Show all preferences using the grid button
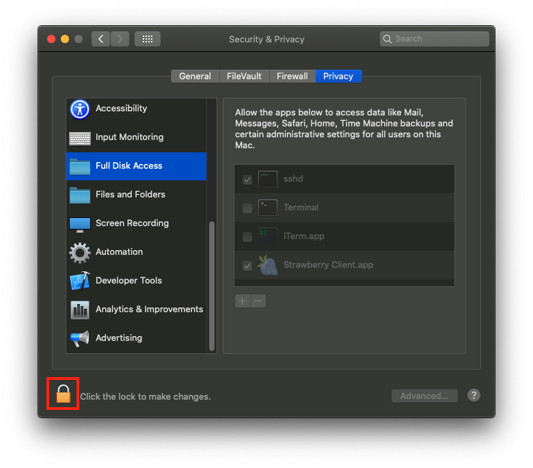Image resolution: width=533 pixels, height=468 pixels. (x=148, y=39)
